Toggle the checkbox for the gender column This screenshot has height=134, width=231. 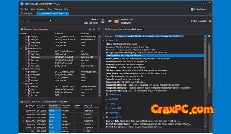26,63
